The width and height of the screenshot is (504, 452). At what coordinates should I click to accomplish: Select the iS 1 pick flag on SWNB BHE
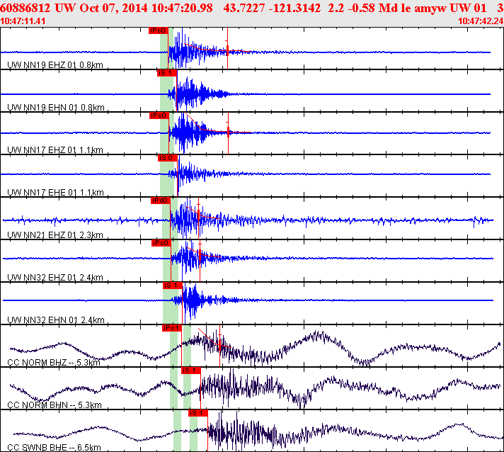(x=197, y=412)
